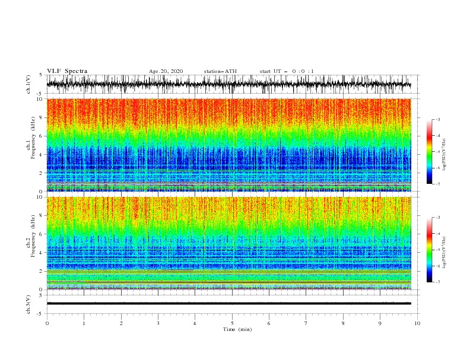Click the "VLF Spectra" plot title
470x363 pixels.
tap(67, 71)
